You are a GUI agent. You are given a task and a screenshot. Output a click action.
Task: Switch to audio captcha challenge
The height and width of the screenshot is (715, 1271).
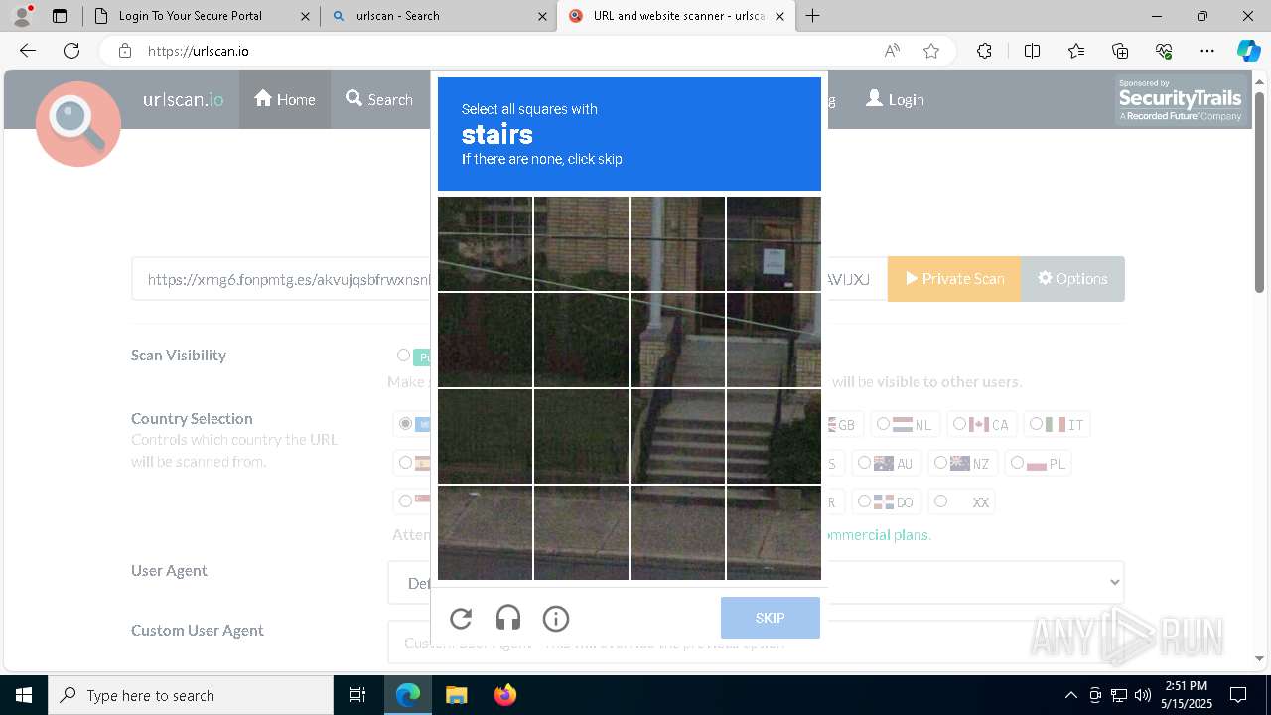click(x=508, y=619)
